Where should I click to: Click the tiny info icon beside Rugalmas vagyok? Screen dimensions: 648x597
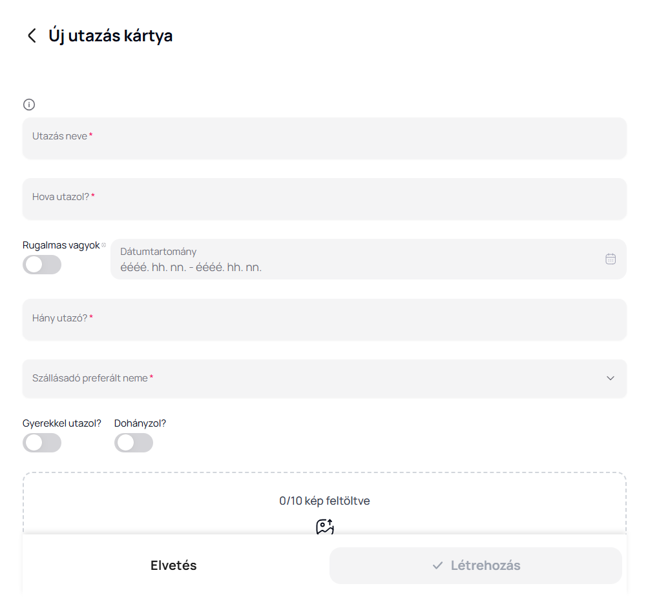103,245
